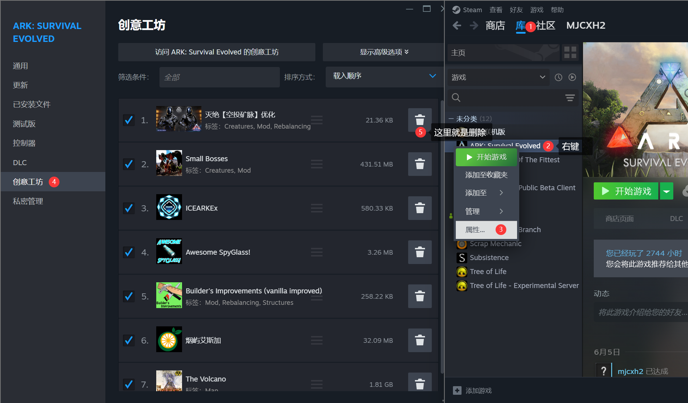The image size is (688, 403).
Task: Toggle Builder's Improvements checkbox
Action: click(x=129, y=296)
